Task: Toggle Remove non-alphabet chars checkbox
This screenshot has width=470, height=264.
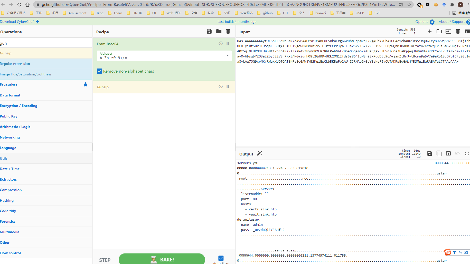Action: point(99,71)
